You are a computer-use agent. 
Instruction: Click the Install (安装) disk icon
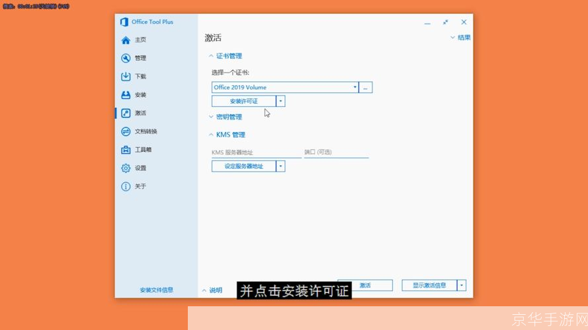126,94
